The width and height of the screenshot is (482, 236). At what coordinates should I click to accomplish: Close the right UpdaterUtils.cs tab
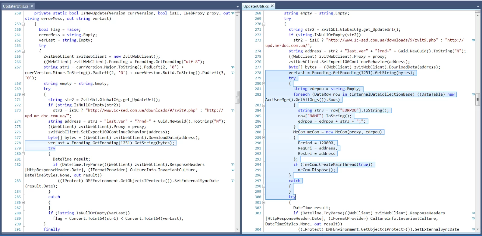(272, 6)
